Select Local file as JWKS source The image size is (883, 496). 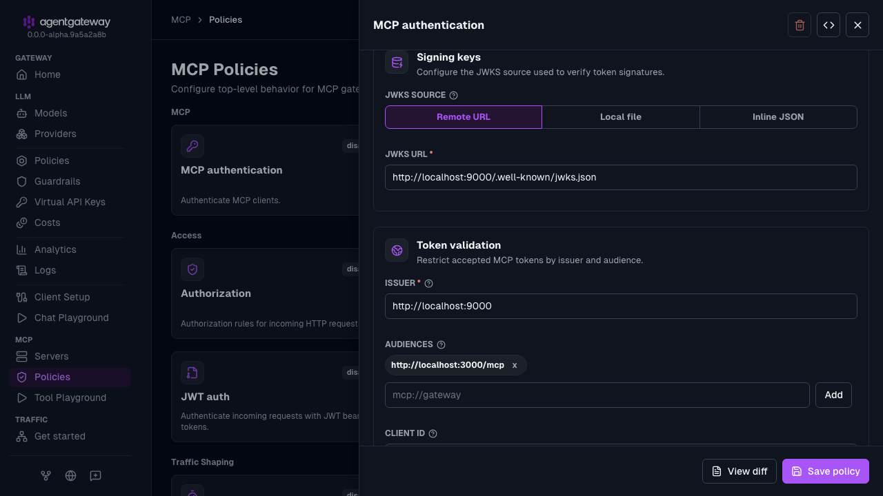[x=621, y=117]
